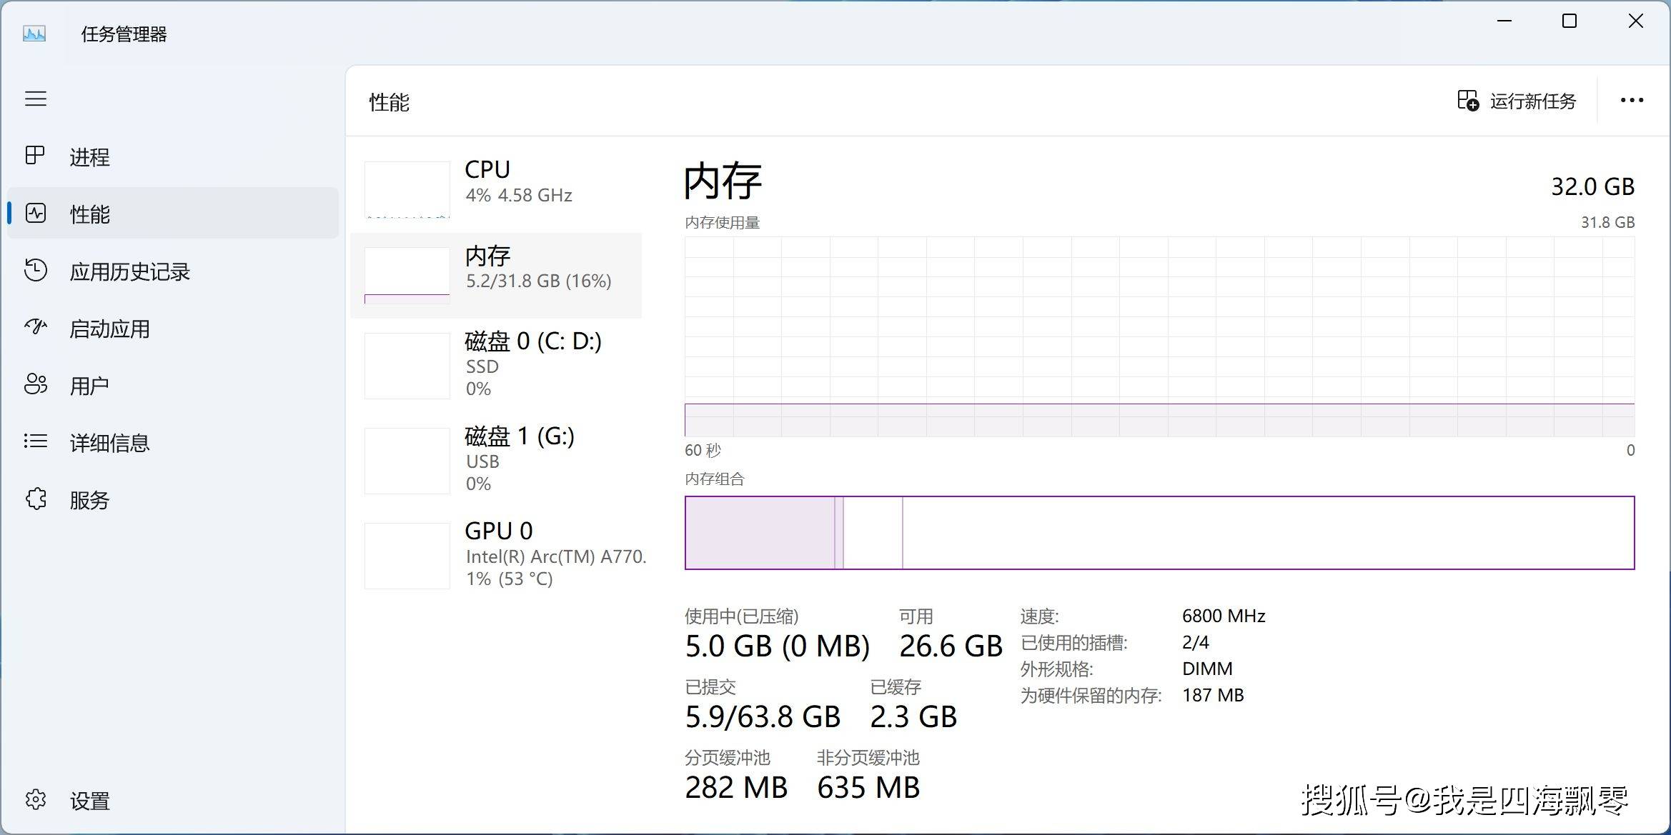
Task: Click the 187 MB hardware reserved value
Action: [1213, 695]
